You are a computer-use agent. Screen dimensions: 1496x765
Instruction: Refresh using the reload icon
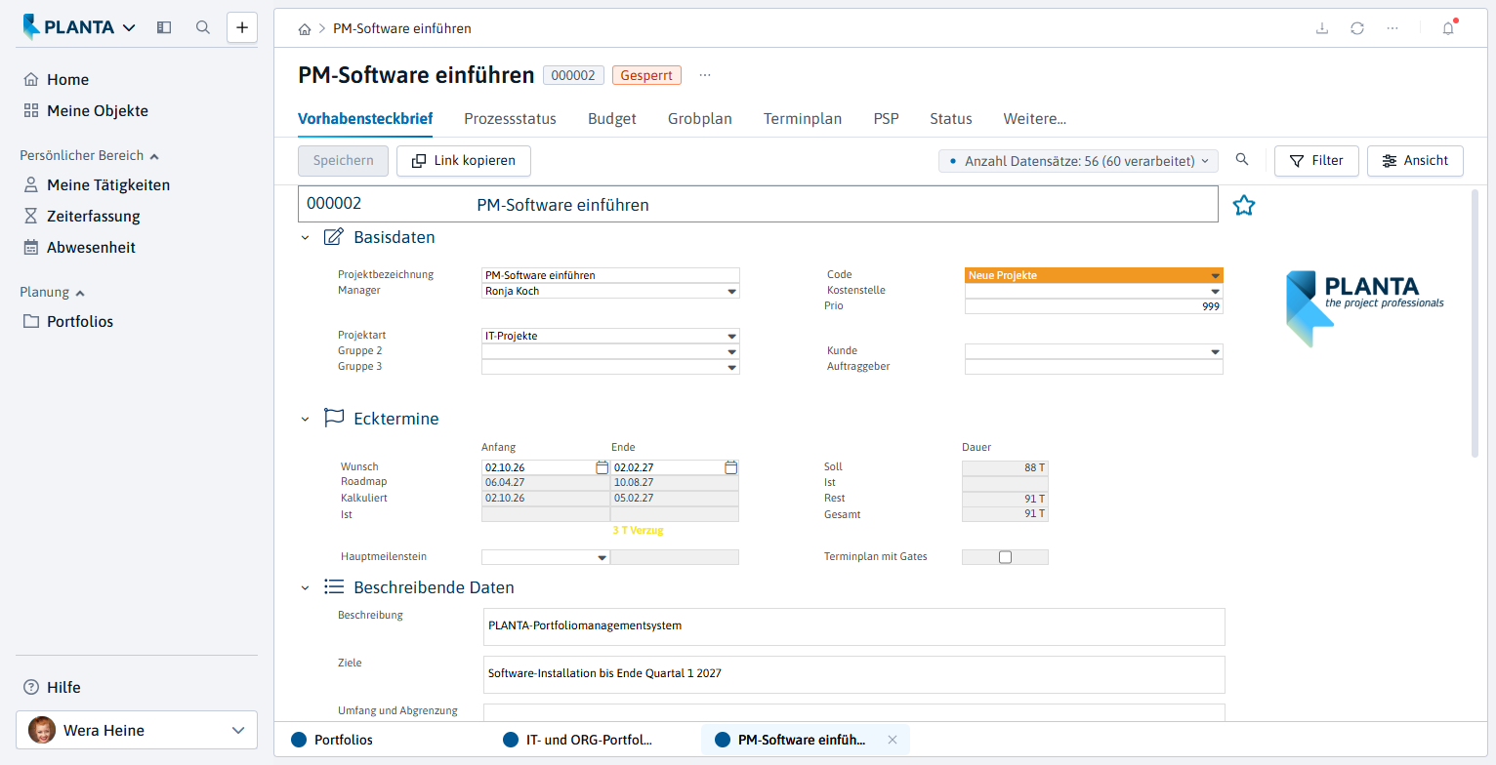point(1357,28)
